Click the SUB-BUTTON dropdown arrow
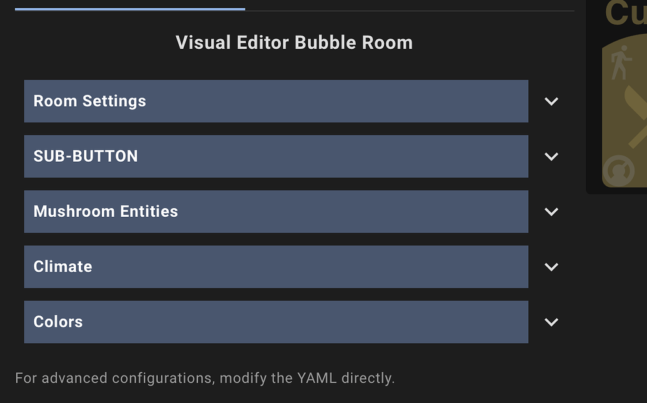The height and width of the screenshot is (403, 647). click(x=551, y=156)
